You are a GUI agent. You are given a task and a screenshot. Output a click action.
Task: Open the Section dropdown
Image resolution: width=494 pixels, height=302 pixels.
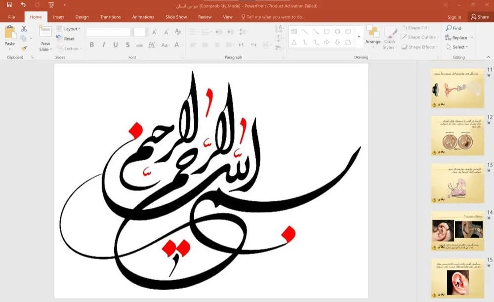(x=69, y=48)
